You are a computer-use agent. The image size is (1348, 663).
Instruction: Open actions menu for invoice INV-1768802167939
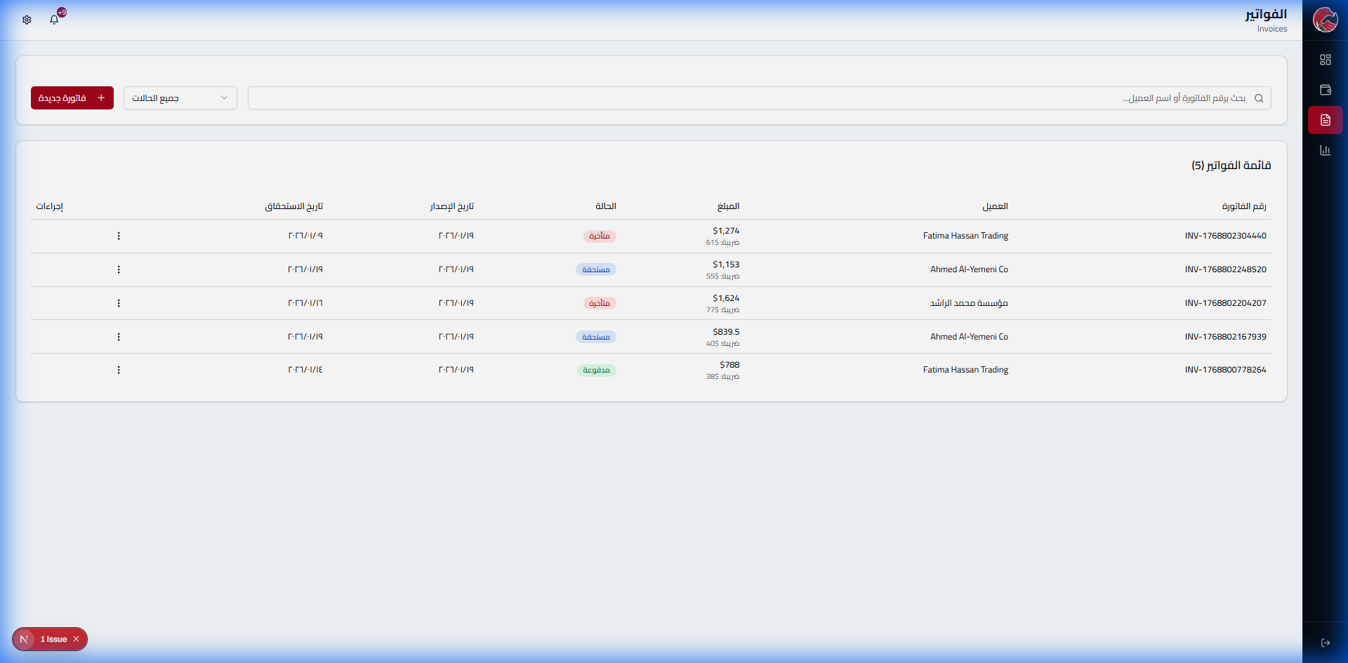[119, 337]
